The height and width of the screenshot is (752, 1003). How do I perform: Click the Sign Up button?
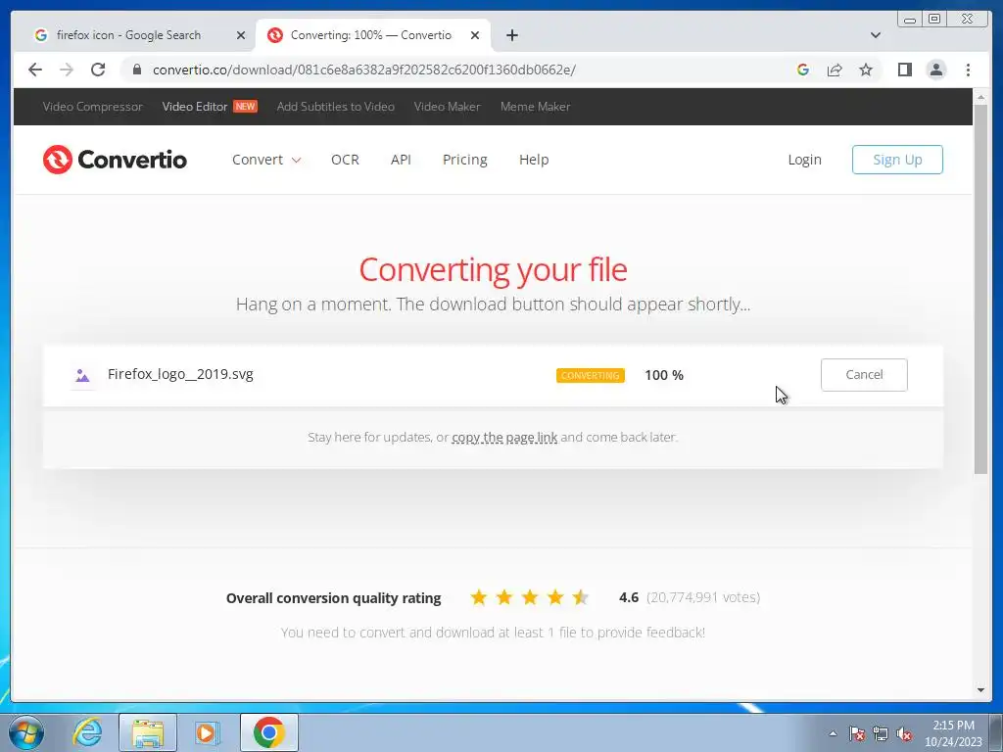coord(897,160)
